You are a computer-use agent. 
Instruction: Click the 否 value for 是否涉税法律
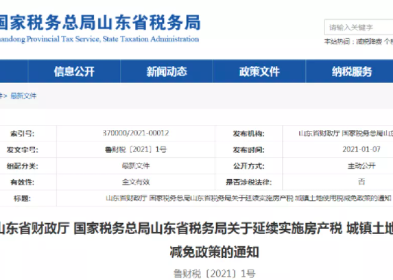pyautogui.click(x=362, y=182)
